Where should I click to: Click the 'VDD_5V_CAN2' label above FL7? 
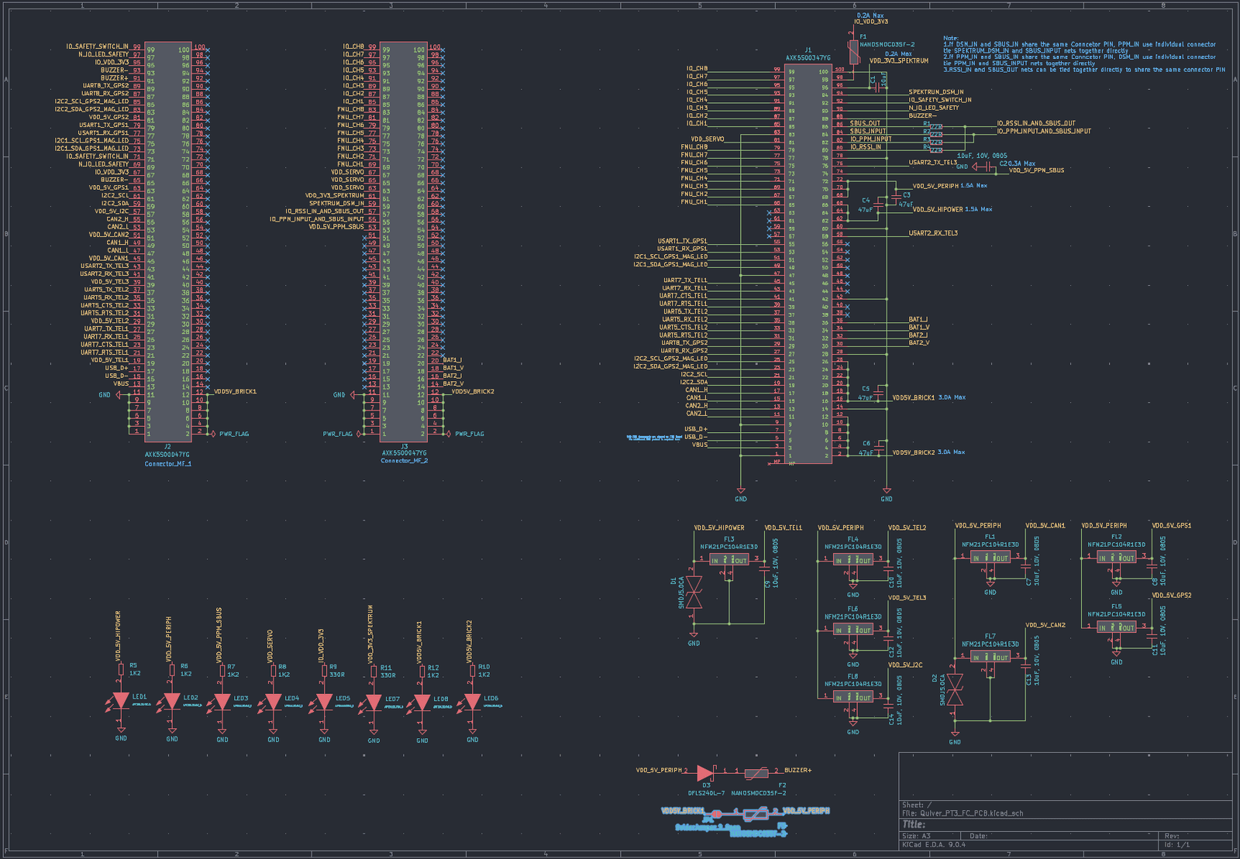coord(1045,625)
